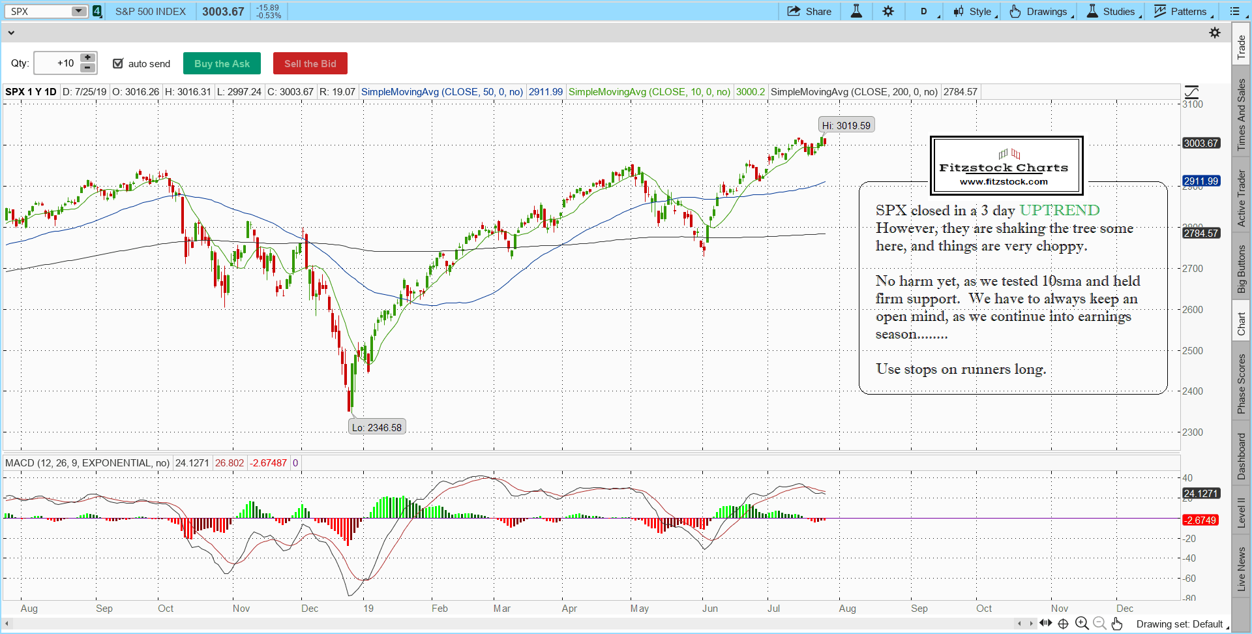Toggle the auto send checkbox
Screen dimensions: 1252x634
pyautogui.click(x=118, y=63)
